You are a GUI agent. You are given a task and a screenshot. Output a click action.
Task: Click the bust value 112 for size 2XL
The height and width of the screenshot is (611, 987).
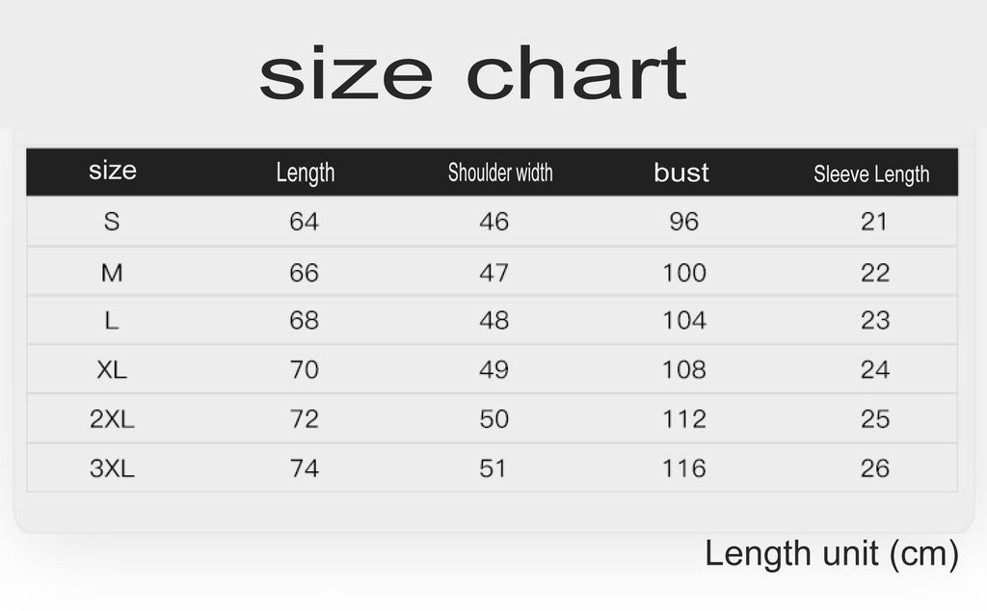pyautogui.click(x=684, y=419)
